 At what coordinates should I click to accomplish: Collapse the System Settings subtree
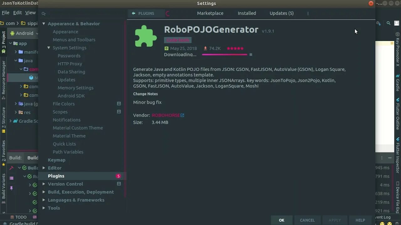pos(49,48)
